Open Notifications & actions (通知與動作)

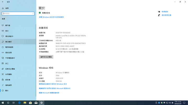coord(18,36)
